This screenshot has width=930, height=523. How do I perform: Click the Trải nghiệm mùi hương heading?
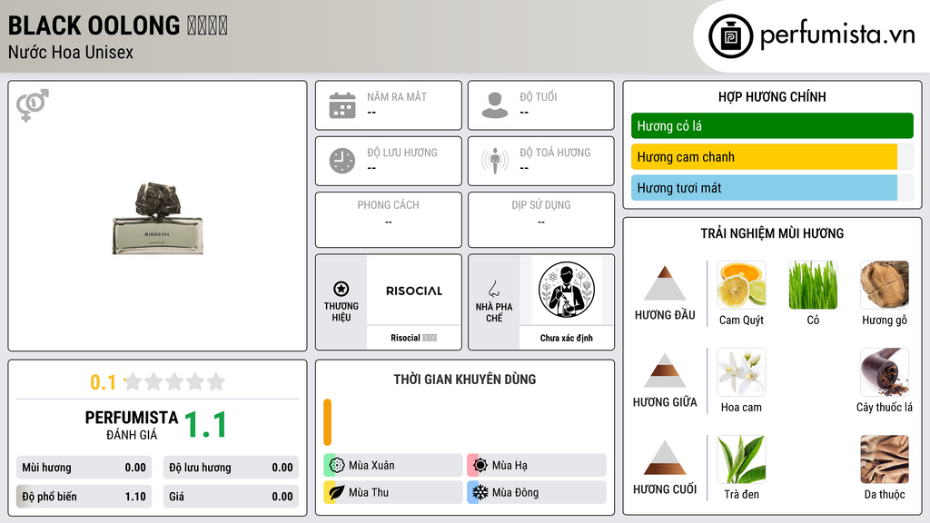[x=772, y=233]
